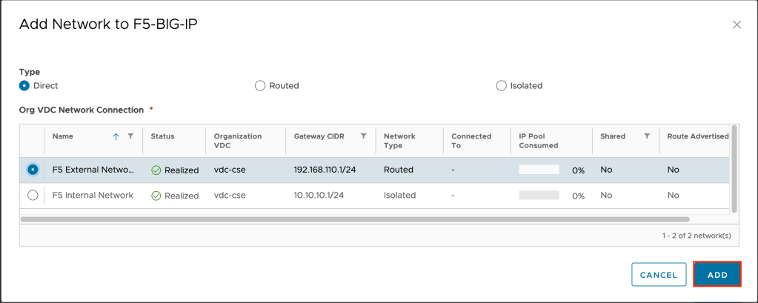This screenshot has height=303, width=758.
Task: Click the Status column header
Action: click(x=162, y=136)
